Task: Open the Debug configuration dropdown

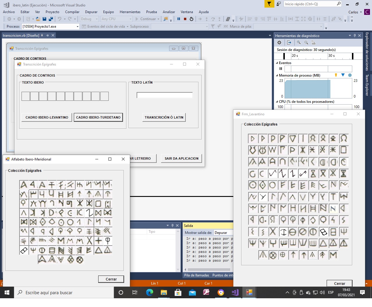Action: tap(89, 19)
